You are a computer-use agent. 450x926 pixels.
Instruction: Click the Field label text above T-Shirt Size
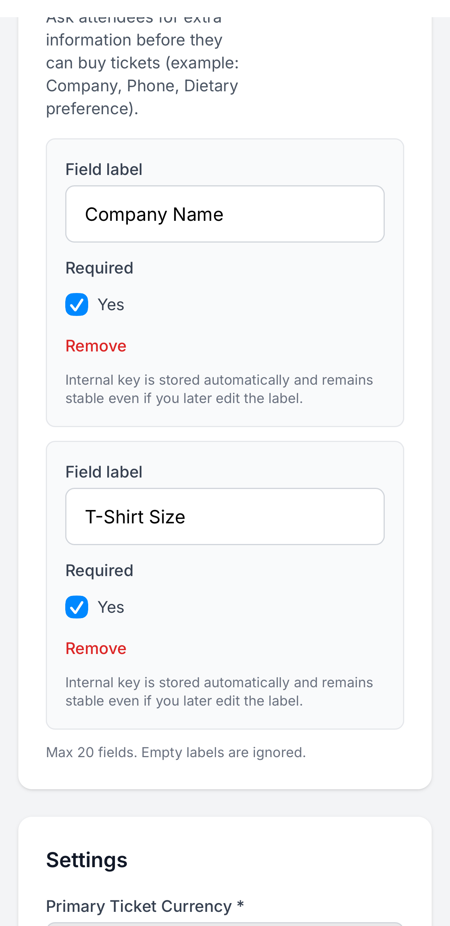[x=104, y=472]
